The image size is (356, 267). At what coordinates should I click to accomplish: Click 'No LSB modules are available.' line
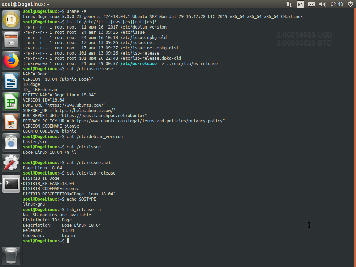click(x=58, y=215)
